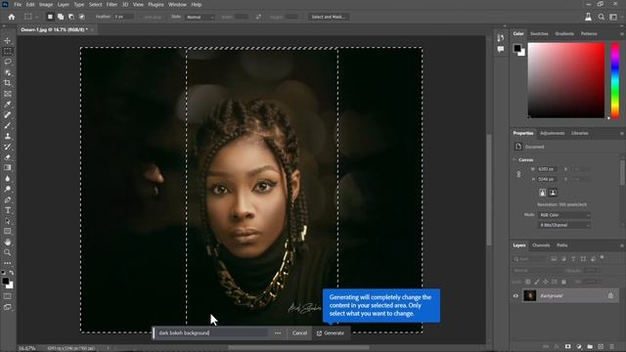Choose Subtract from selection mode
This screenshot has height=352, width=626.
[71, 17]
